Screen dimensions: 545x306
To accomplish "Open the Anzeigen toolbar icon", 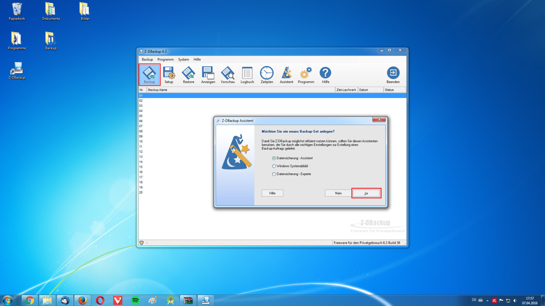I will click(x=208, y=74).
